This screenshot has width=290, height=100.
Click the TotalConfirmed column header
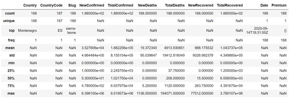coord(120,5)
